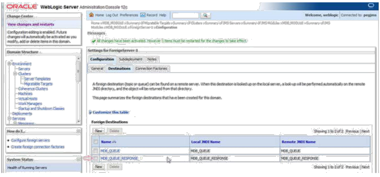Open the Connection Factories sub-tab
This screenshot has height=177, width=380.
coord(151,69)
